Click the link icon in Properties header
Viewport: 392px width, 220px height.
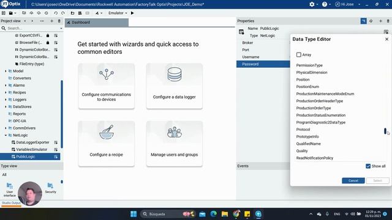coord(371,21)
